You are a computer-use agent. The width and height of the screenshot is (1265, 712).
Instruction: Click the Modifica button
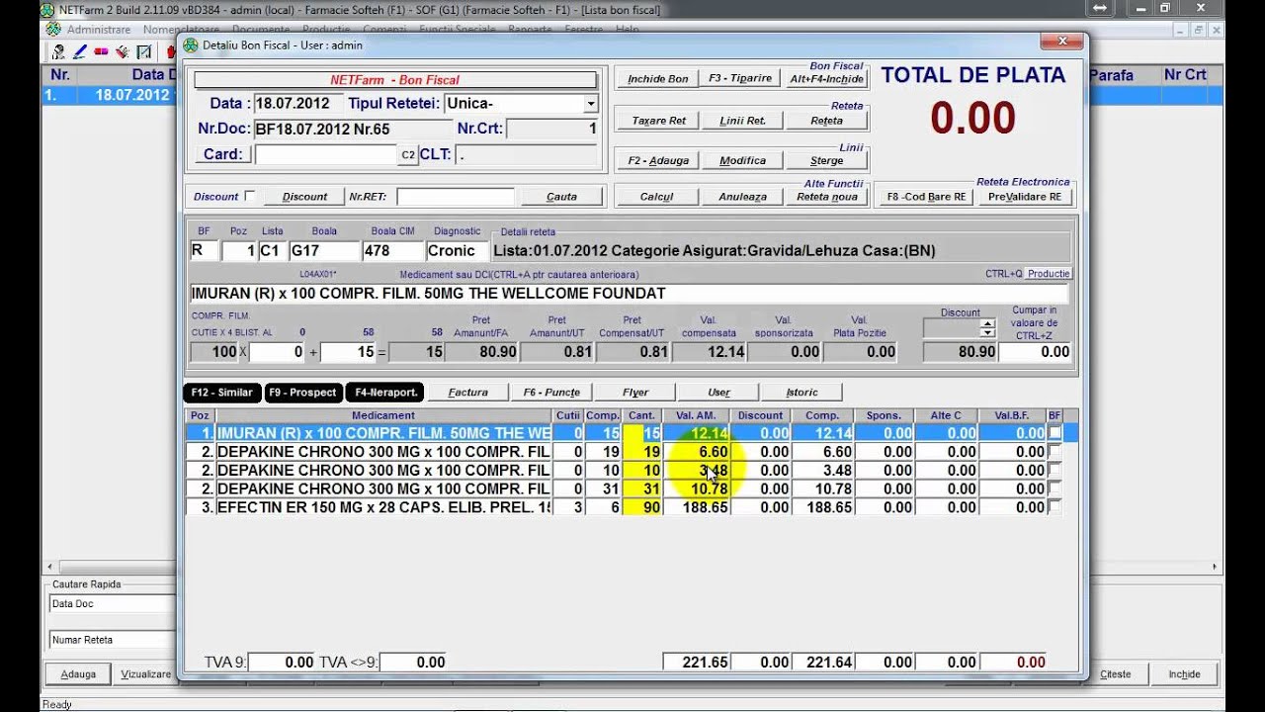[742, 160]
